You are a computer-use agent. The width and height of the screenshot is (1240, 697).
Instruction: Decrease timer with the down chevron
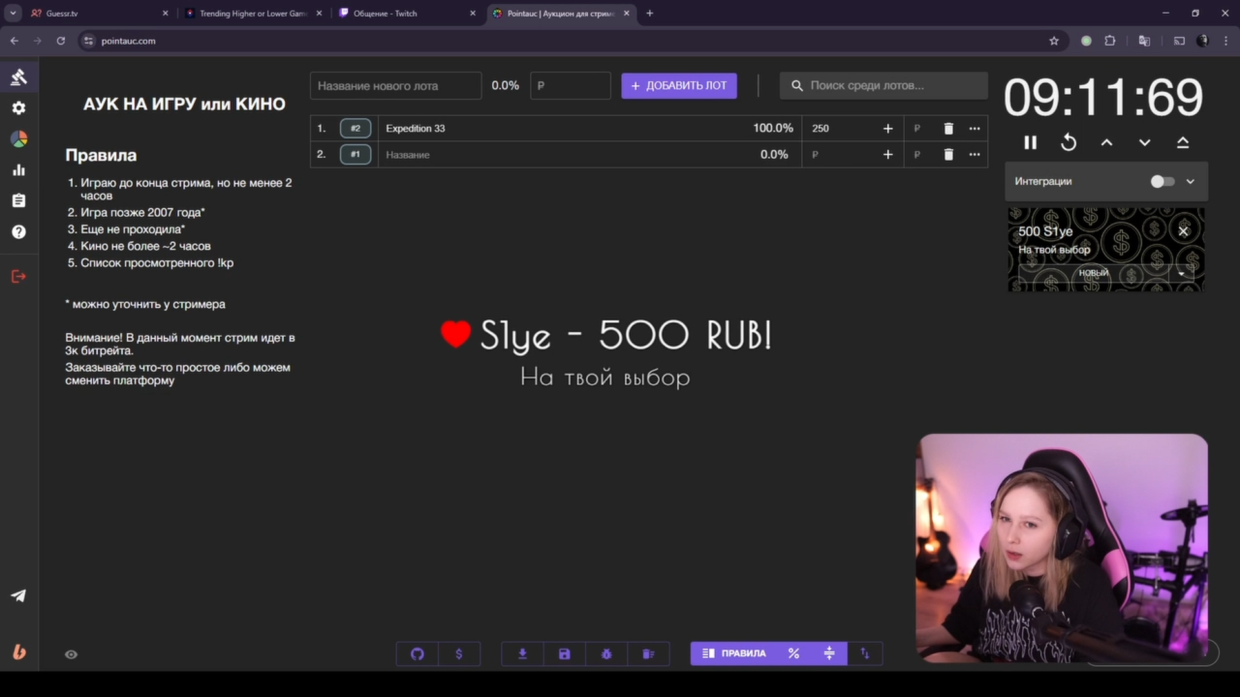[1144, 143]
